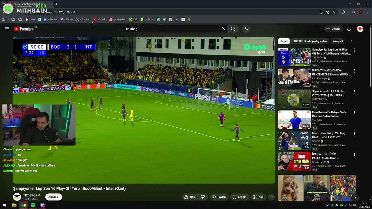Open options for İRAN ALTINI BÜYÜK video
Image resolution: width=372 pixels, height=209 pixels.
tap(354, 154)
